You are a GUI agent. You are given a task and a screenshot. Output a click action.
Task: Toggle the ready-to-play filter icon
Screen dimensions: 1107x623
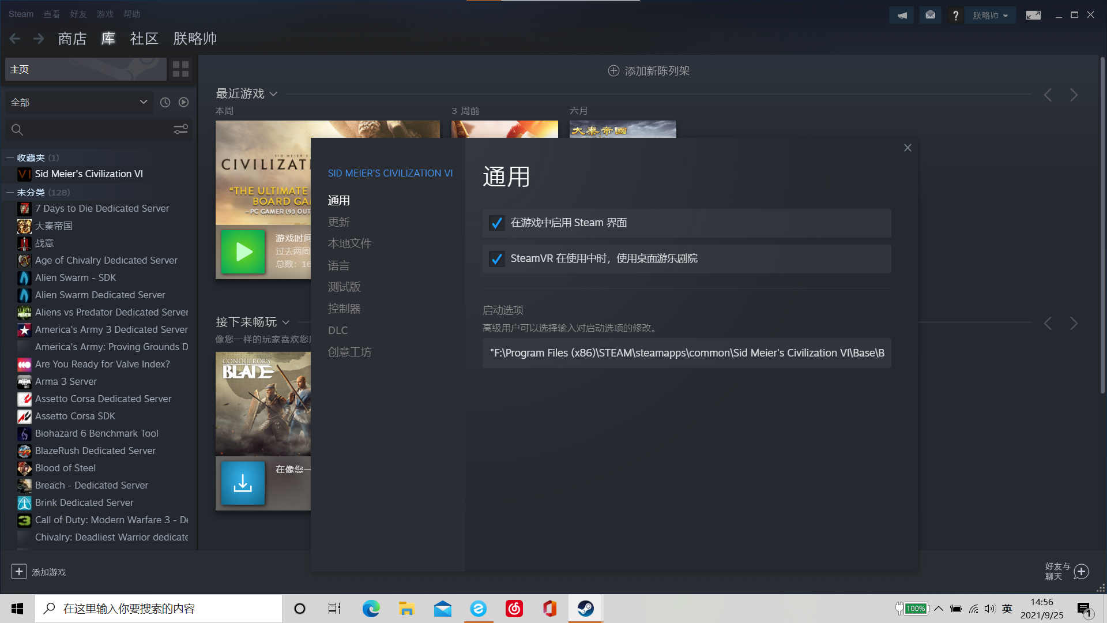(x=183, y=102)
